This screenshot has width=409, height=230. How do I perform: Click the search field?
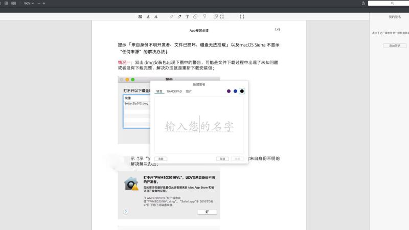[389, 3]
